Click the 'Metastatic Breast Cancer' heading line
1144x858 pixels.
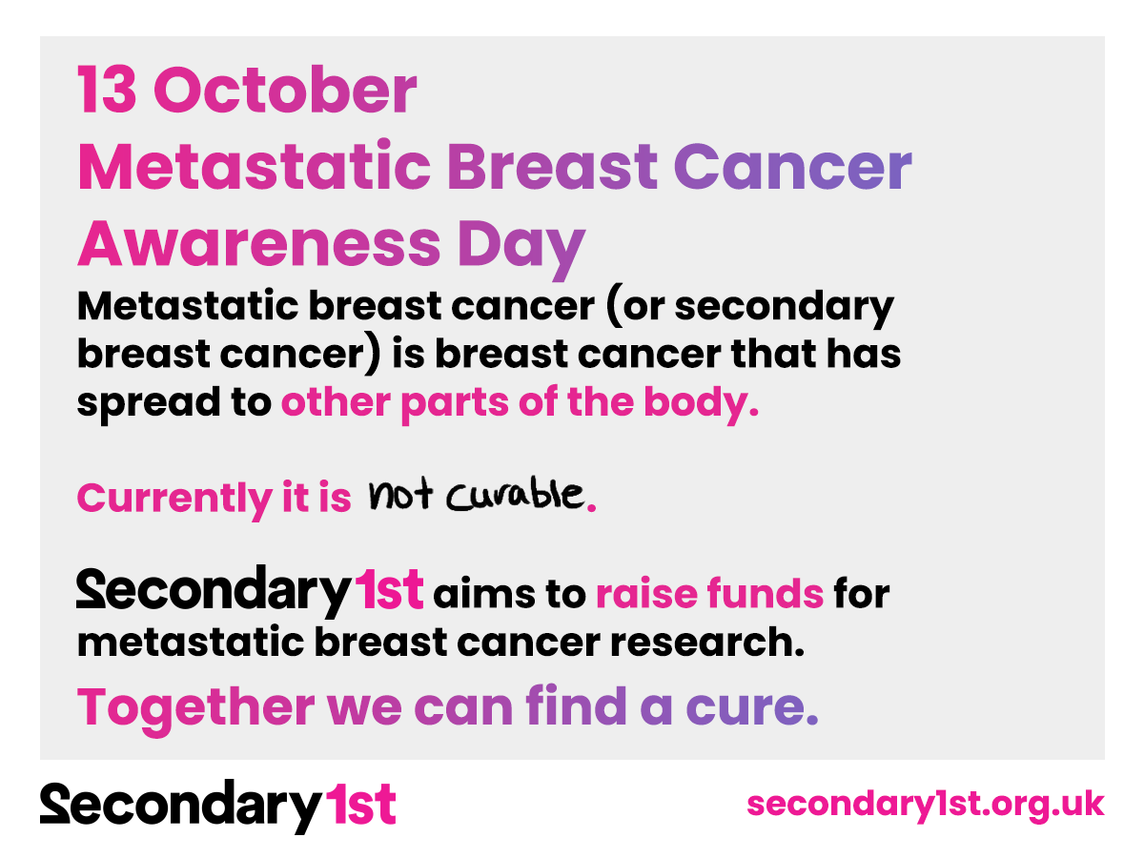[x=495, y=167]
